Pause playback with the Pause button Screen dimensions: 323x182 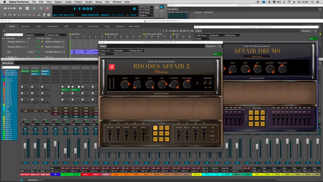coord(41,8)
